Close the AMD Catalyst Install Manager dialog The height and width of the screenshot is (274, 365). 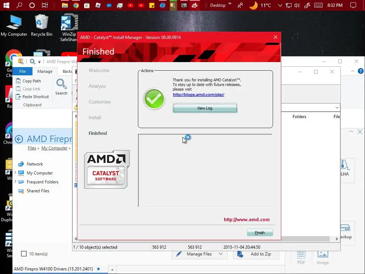point(276,37)
